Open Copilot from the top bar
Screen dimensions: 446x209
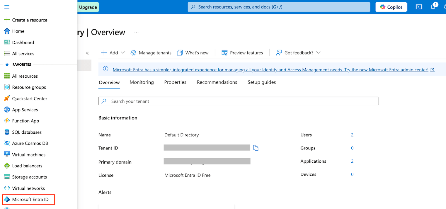point(391,7)
